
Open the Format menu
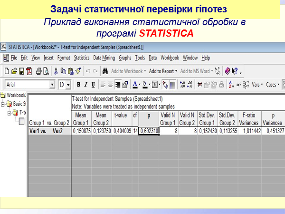tap(64, 58)
